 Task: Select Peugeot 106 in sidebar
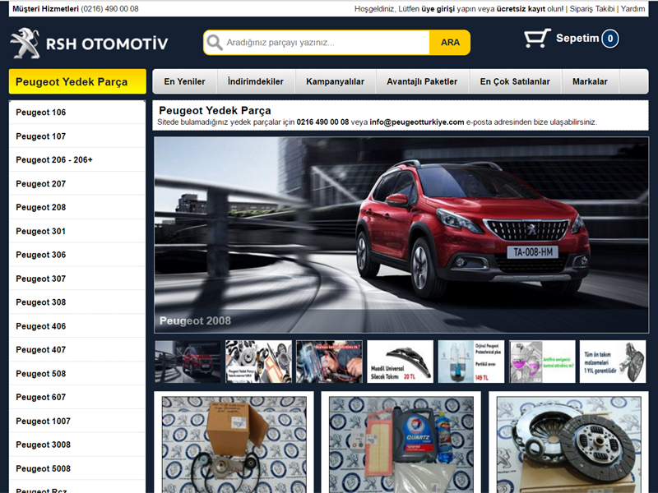tap(77, 113)
